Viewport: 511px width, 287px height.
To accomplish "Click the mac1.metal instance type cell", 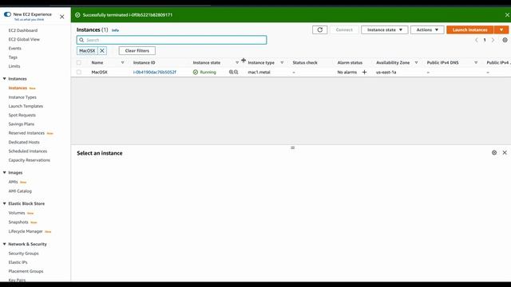I will coord(259,73).
